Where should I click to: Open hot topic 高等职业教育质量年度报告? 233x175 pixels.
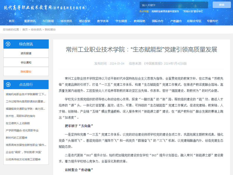(x=165, y=11)
